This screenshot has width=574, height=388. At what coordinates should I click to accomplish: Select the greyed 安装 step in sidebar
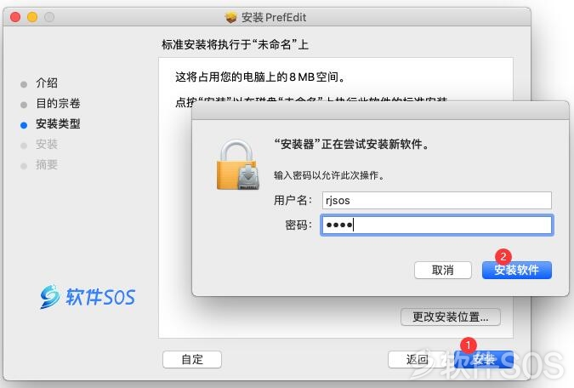[x=47, y=145]
